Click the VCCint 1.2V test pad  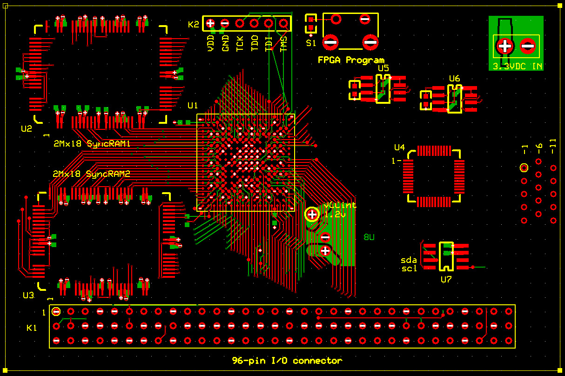coord(312,214)
